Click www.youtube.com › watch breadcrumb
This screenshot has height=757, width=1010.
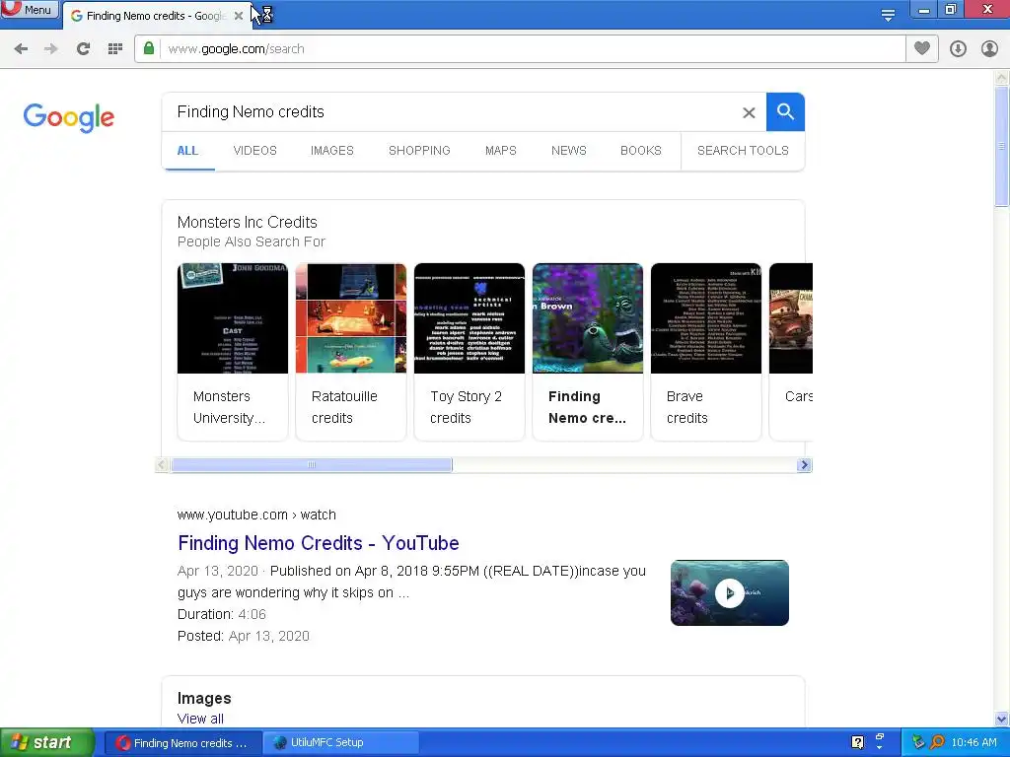click(256, 515)
